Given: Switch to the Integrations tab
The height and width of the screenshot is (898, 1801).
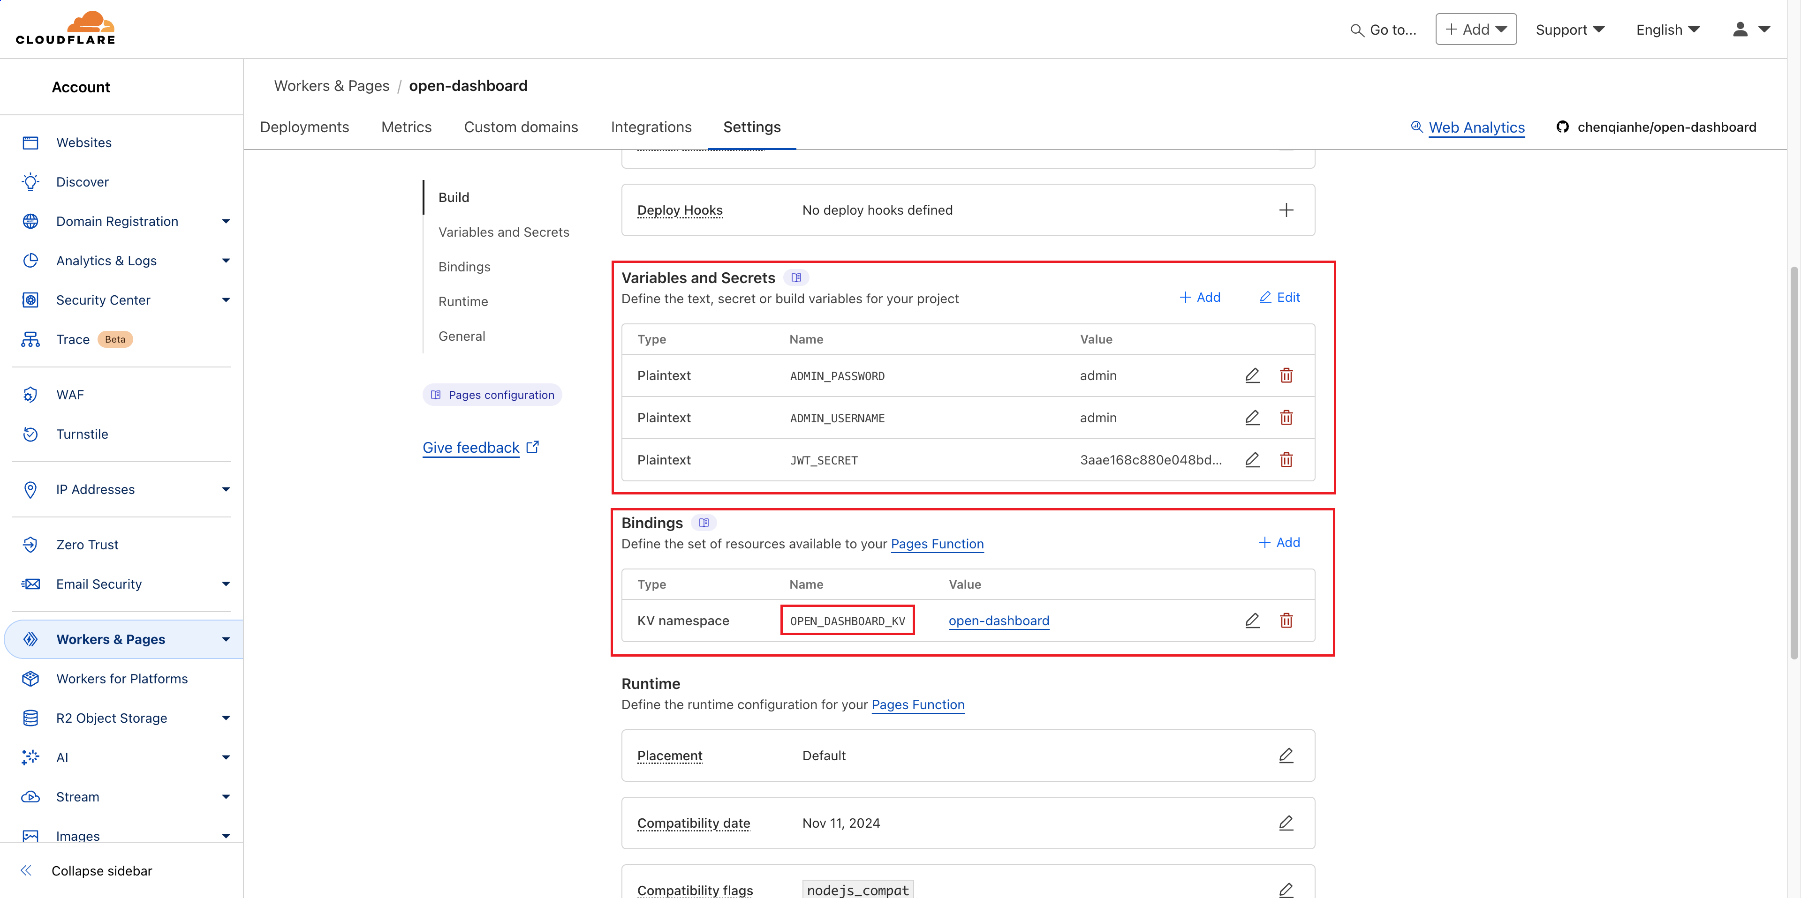Looking at the screenshot, I should [x=651, y=127].
